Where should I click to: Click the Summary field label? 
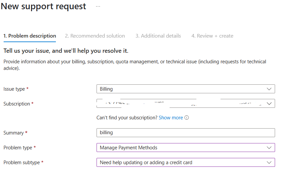[14, 133]
